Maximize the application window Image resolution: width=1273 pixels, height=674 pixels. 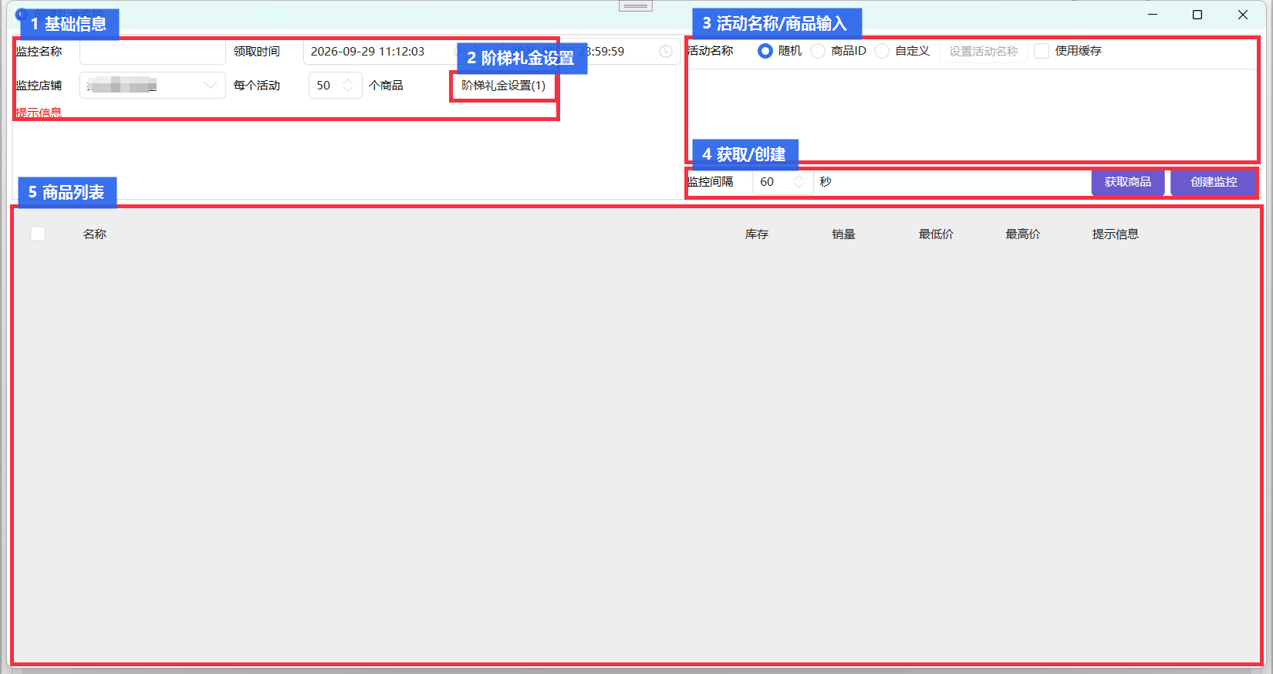[1197, 15]
